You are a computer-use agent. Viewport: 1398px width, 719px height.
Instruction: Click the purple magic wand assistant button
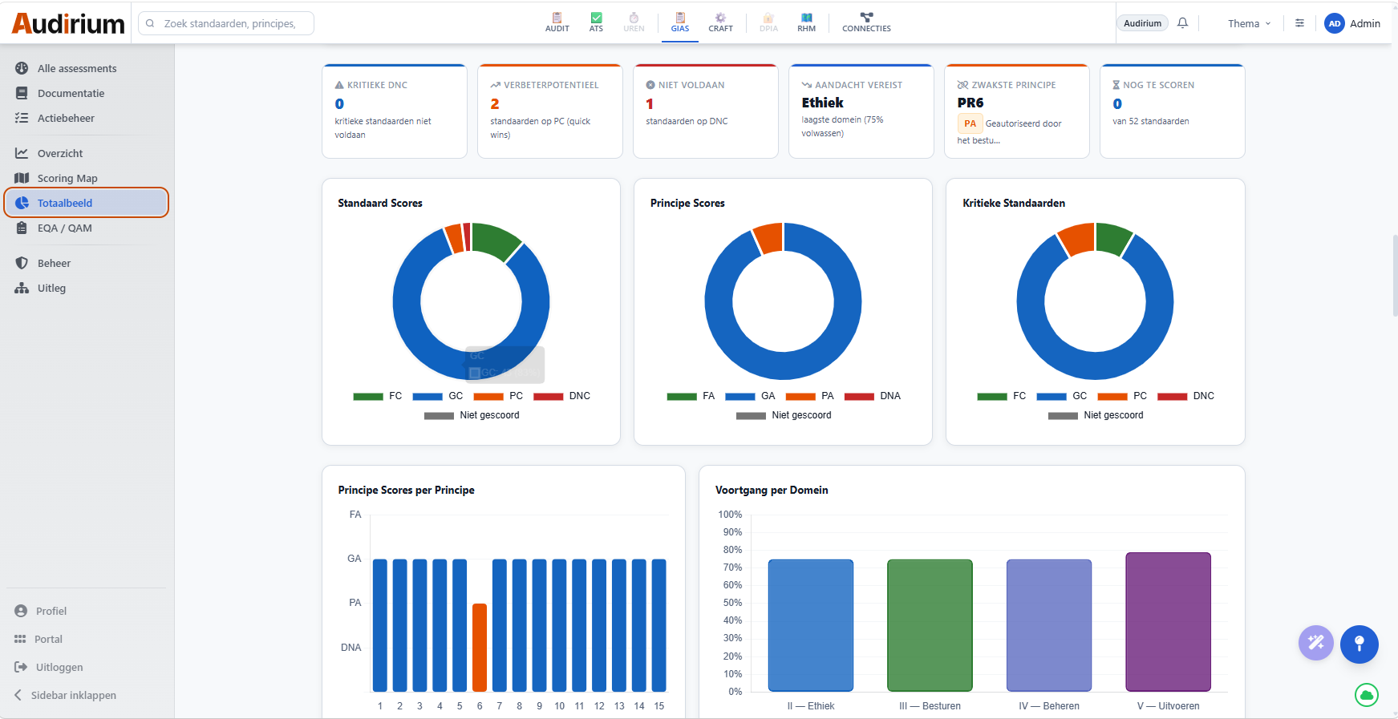pyautogui.click(x=1316, y=643)
